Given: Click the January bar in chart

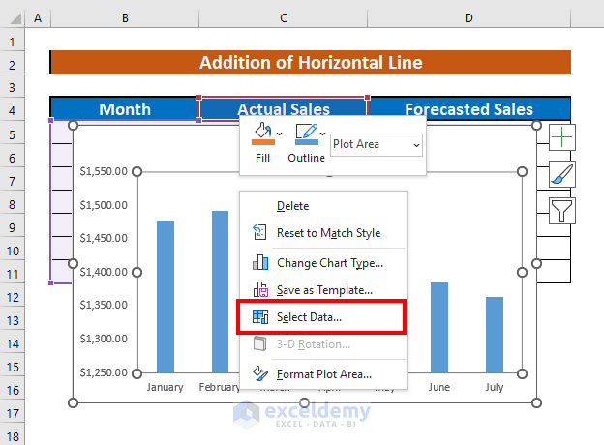Looking at the screenshot, I should coord(166,297).
